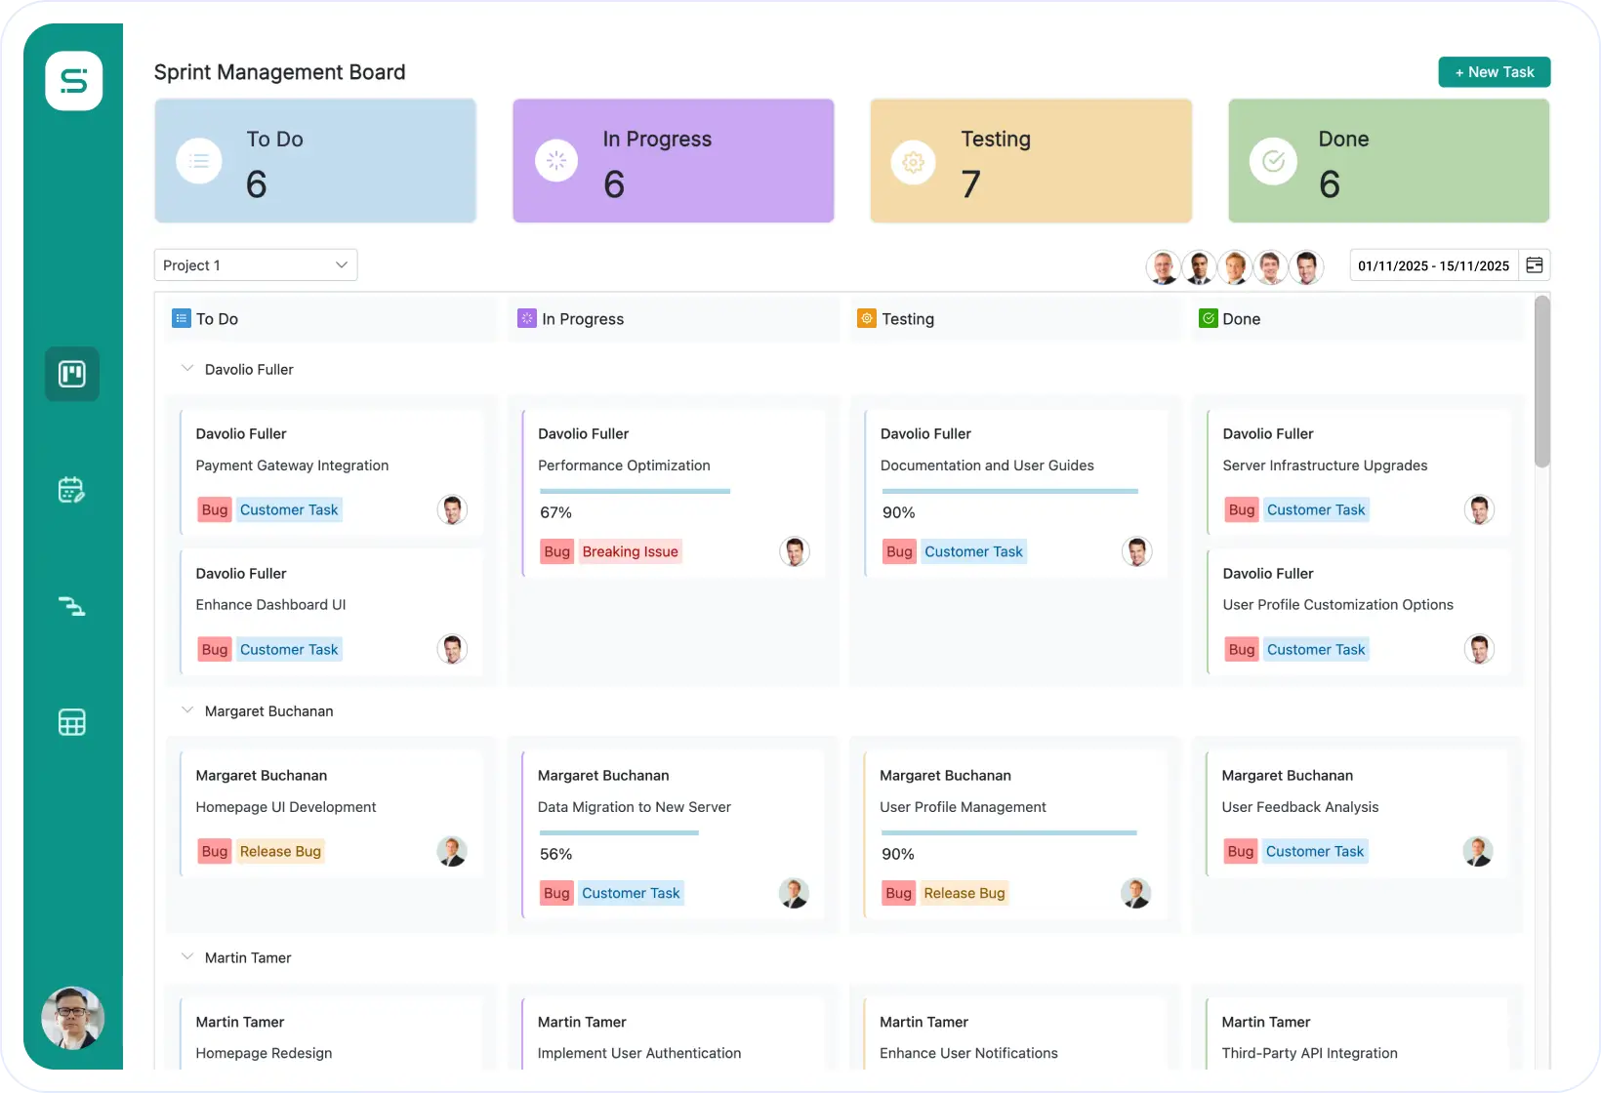This screenshot has width=1601, height=1093.
Task: Click the New Task button
Action: tap(1494, 72)
